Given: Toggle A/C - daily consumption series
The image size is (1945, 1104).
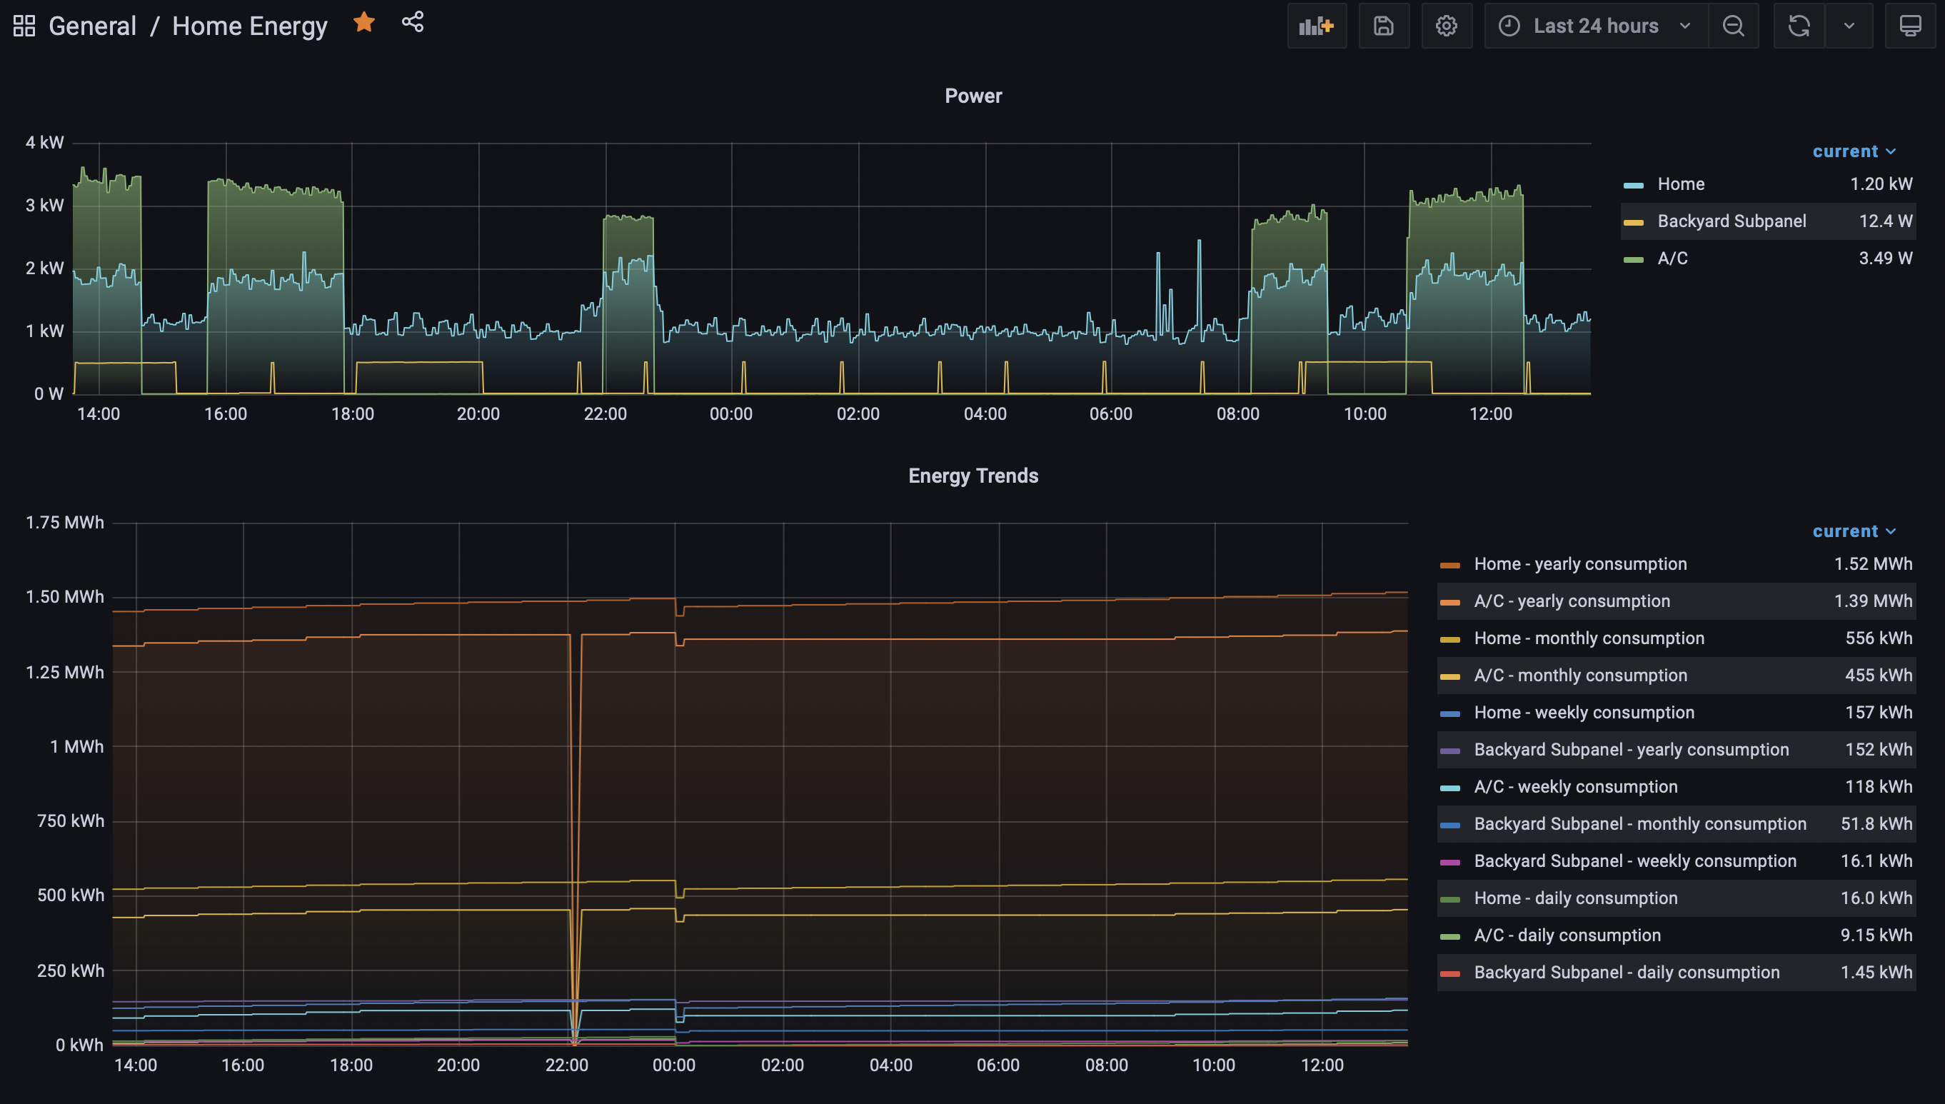Looking at the screenshot, I should coord(1567,935).
